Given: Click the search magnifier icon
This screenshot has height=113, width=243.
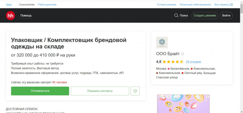Looking at the screenshot, I should (176, 15).
